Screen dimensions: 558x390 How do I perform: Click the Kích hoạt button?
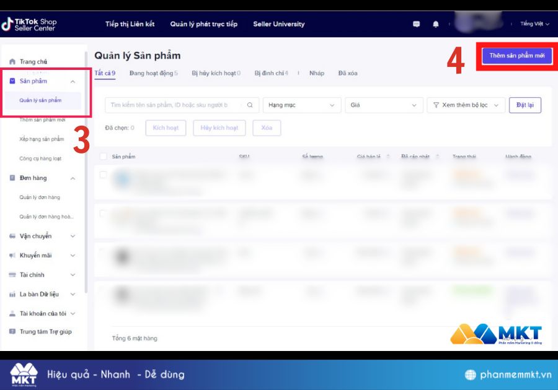pyautogui.click(x=166, y=128)
